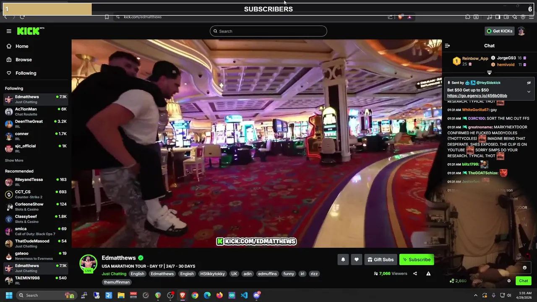Click the green Subscribe button
The image size is (537, 302).
coord(417,260)
